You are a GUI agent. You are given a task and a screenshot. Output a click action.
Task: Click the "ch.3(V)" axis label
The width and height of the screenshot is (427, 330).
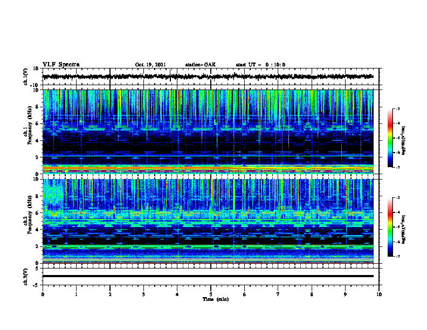coord(26,277)
